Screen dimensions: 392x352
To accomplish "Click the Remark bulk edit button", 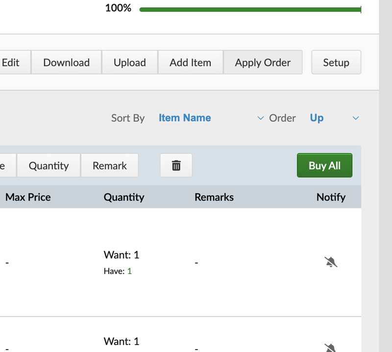I will (x=110, y=166).
